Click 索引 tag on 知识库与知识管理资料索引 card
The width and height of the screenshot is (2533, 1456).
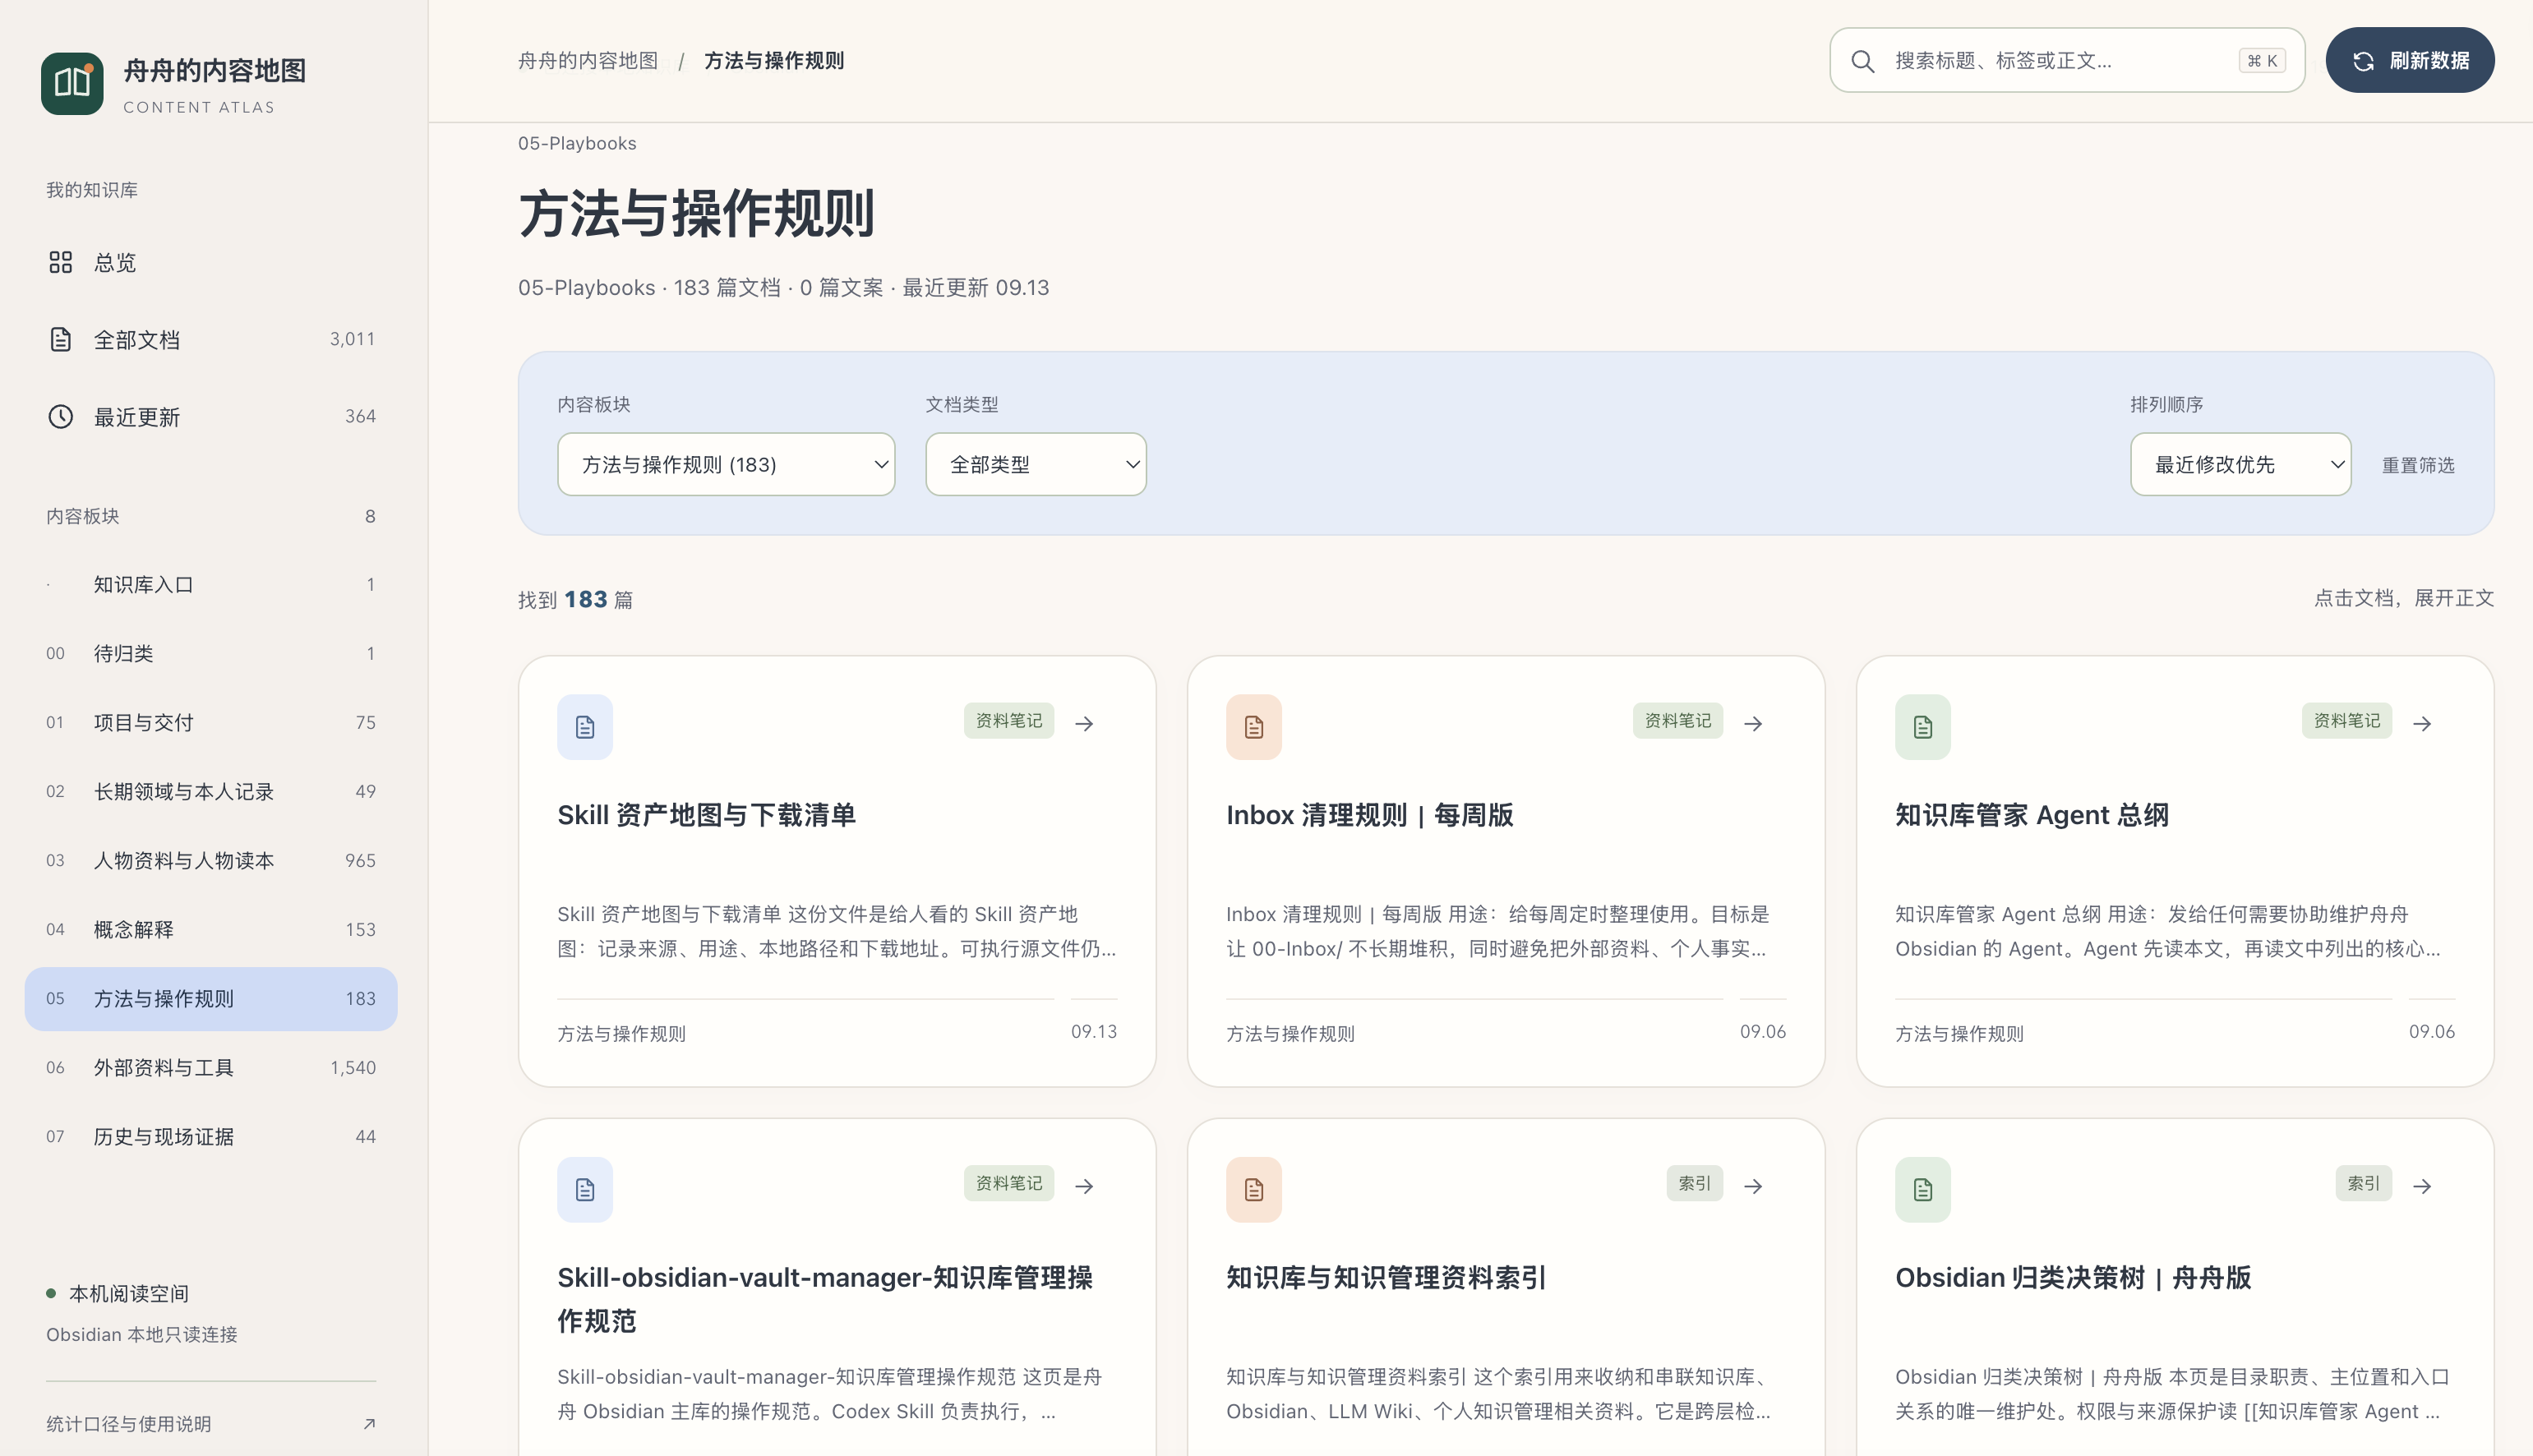tap(1694, 1183)
